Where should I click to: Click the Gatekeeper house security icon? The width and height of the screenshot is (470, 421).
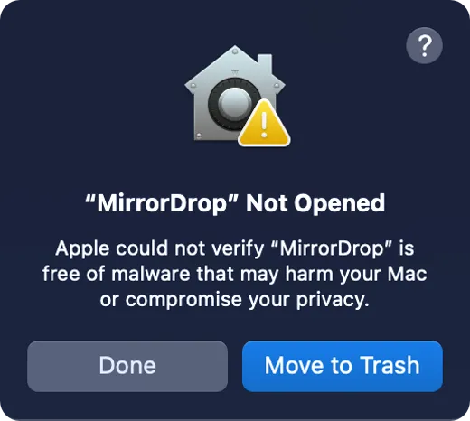pyautogui.click(x=237, y=96)
